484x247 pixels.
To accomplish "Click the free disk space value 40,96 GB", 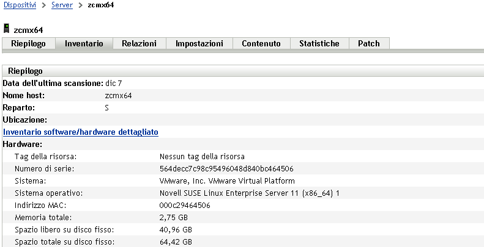I will click(x=175, y=229).
